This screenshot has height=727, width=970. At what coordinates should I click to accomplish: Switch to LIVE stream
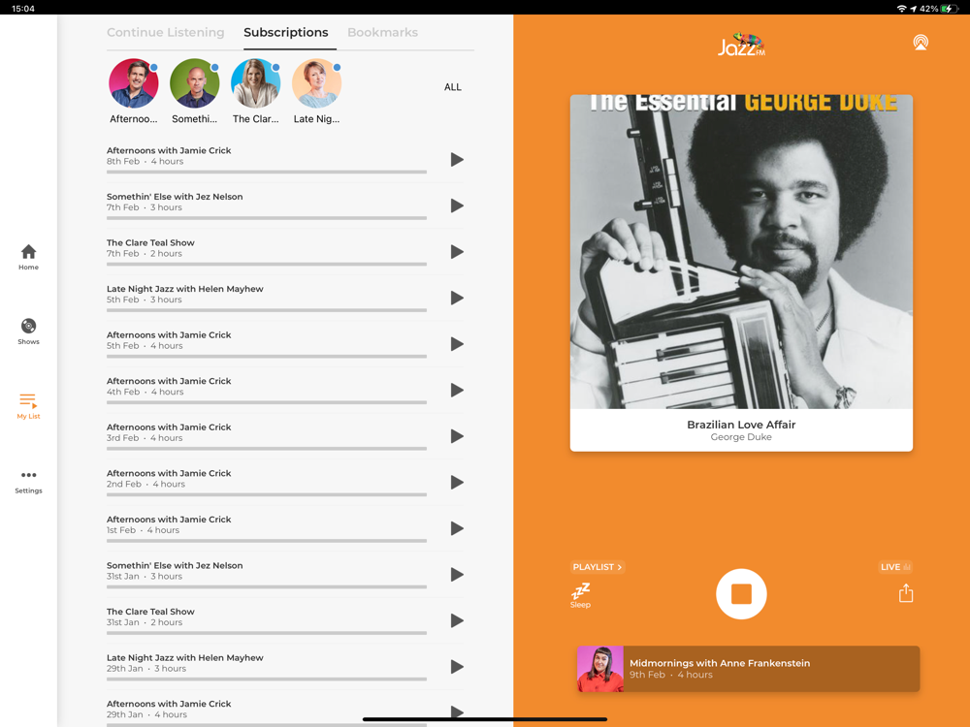(x=895, y=567)
